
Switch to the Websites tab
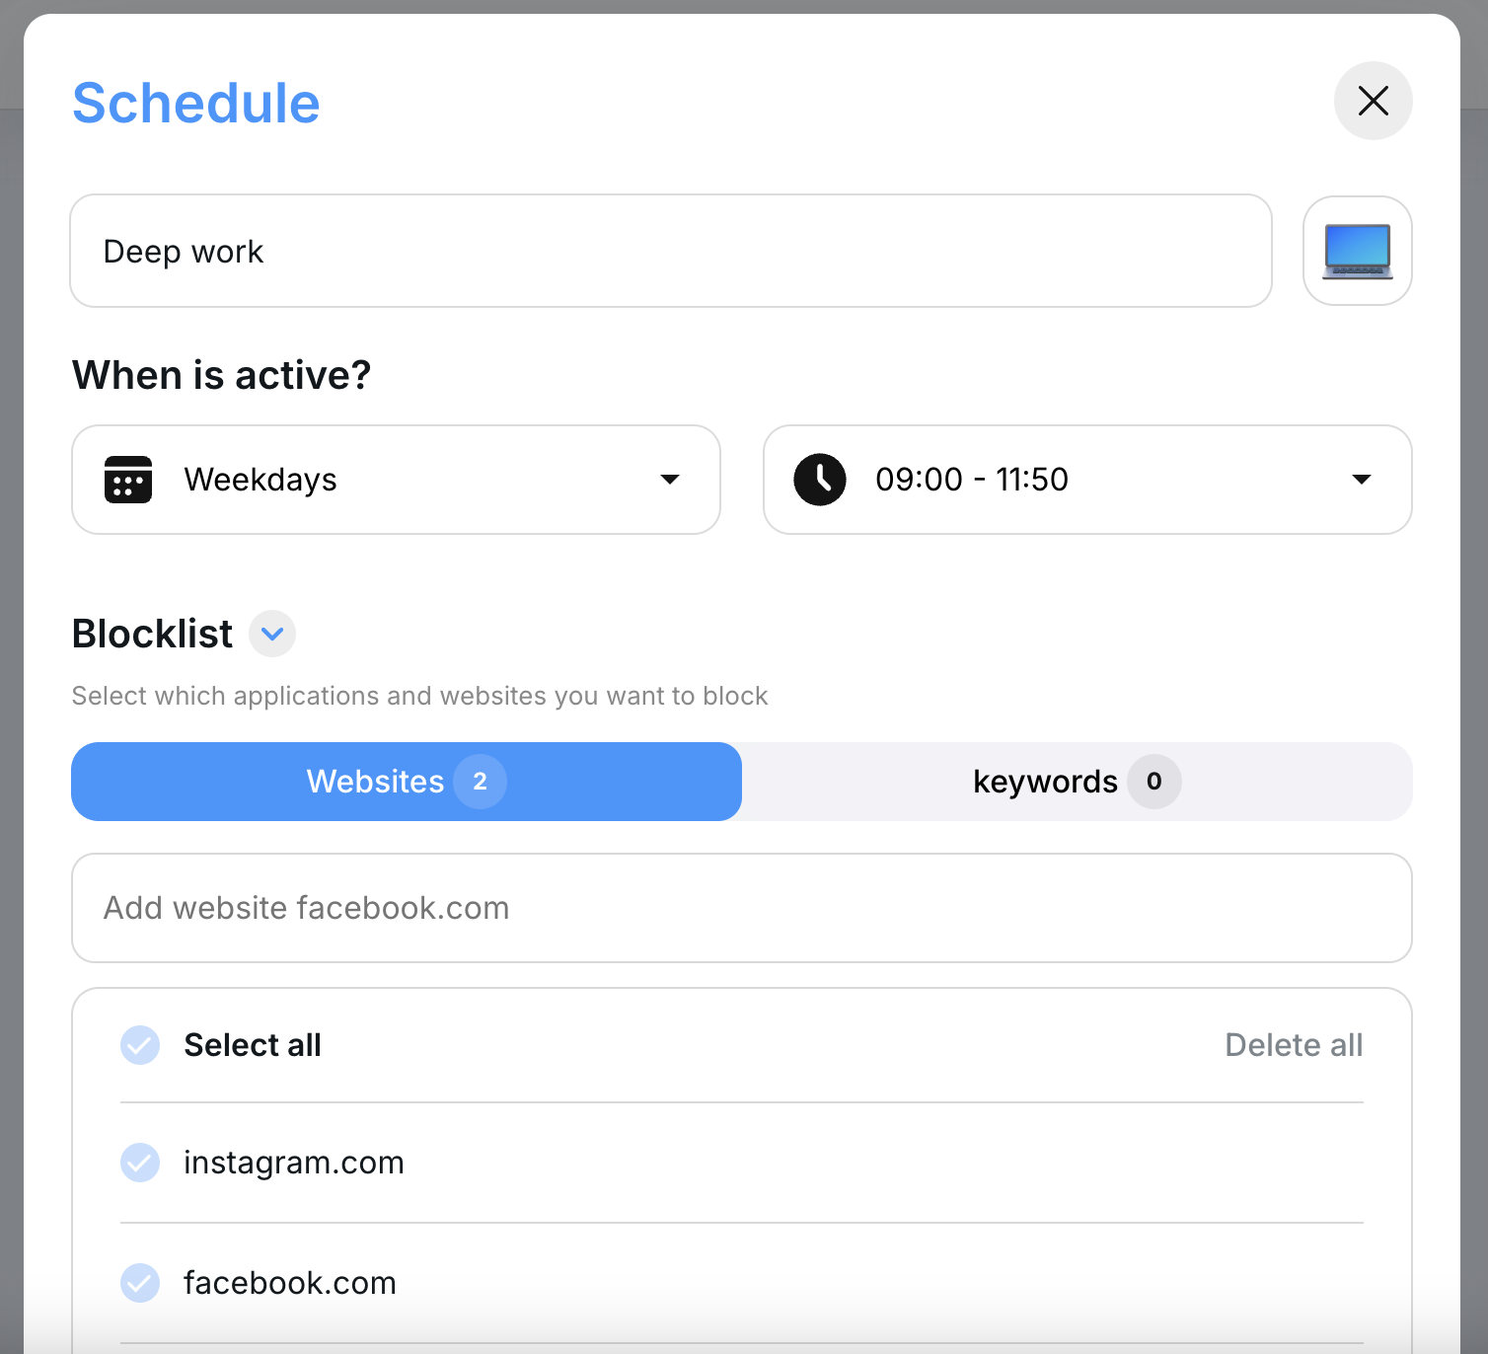(375, 782)
